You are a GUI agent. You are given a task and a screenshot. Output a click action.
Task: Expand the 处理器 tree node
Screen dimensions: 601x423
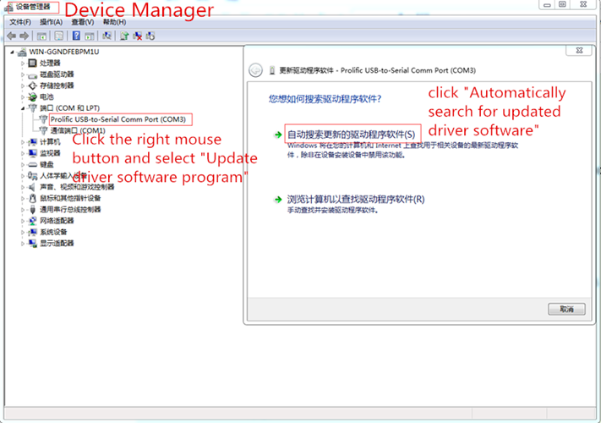pyautogui.click(x=24, y=63)
